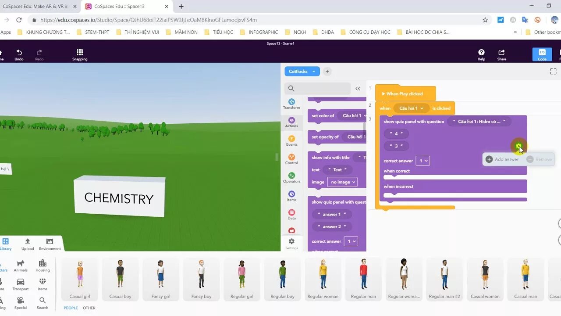561x316 pixels.
Task: Click the Undo button in top toolbar
Action: (19, 55)
